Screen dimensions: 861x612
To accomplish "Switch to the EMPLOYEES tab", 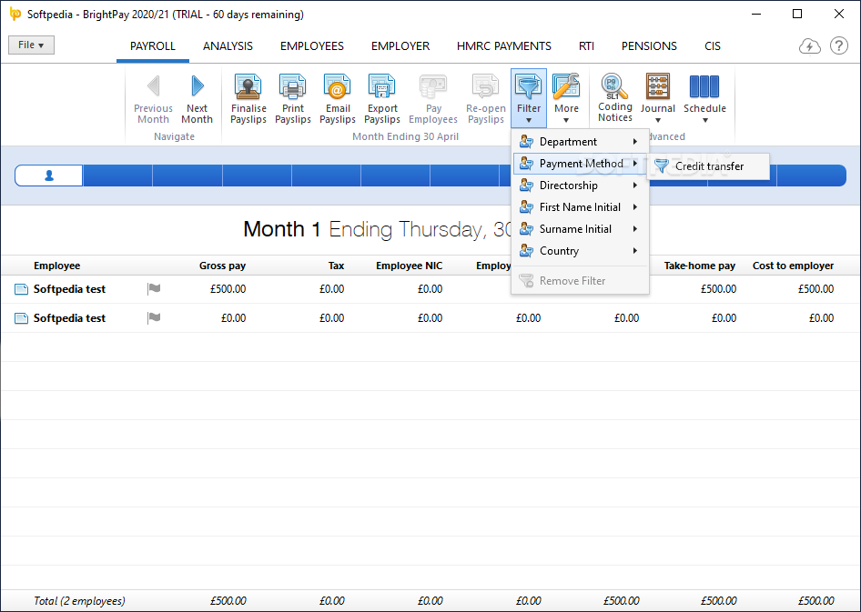I will (312, 46).
